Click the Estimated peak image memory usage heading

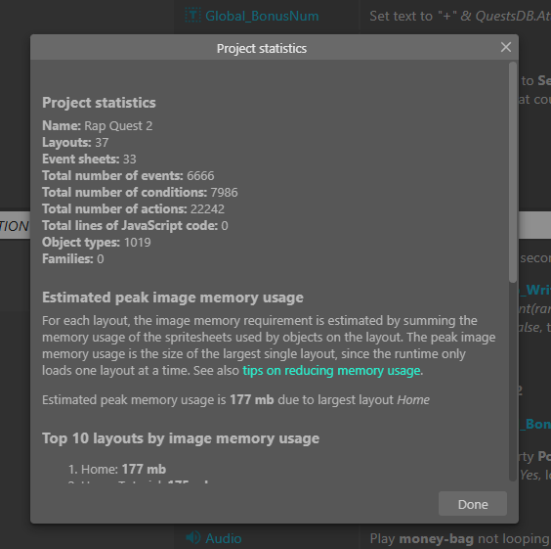click(x=173, y=297)
